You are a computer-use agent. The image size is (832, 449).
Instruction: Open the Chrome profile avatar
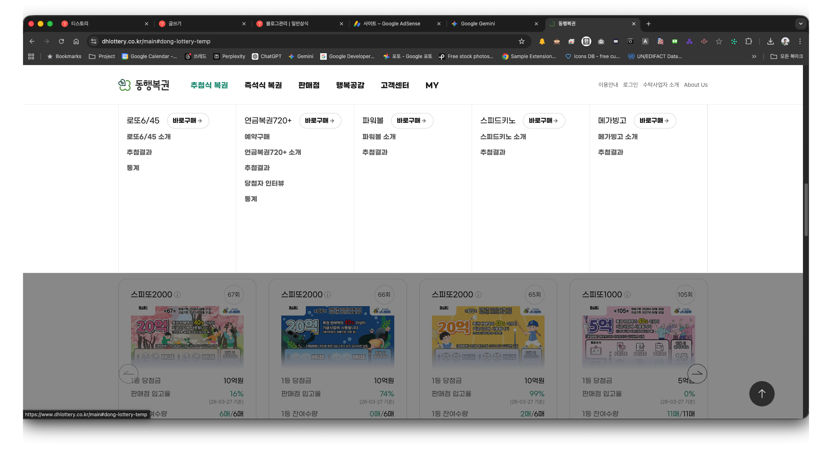pos(785,41)
